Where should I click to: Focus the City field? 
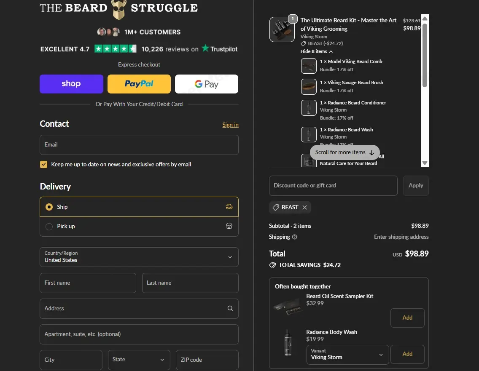71,360
